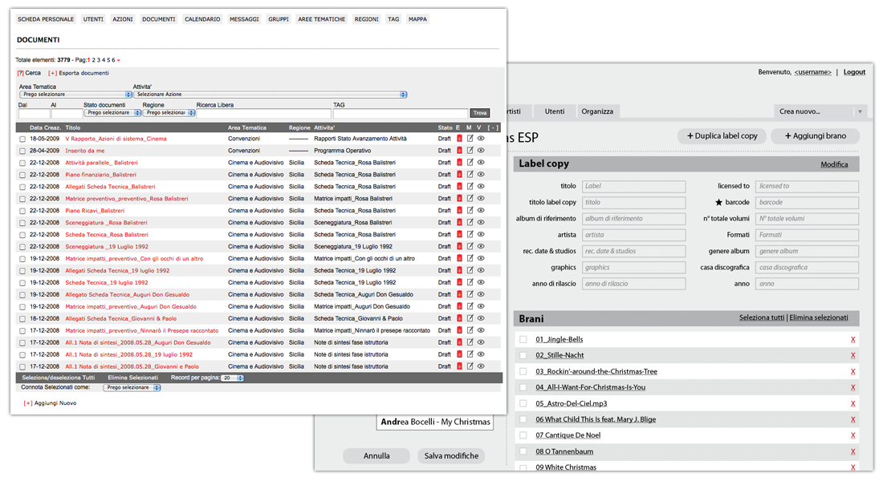Click the barcode input field
This screenshot has height=481, width=883.
click(x=807, y=203)
